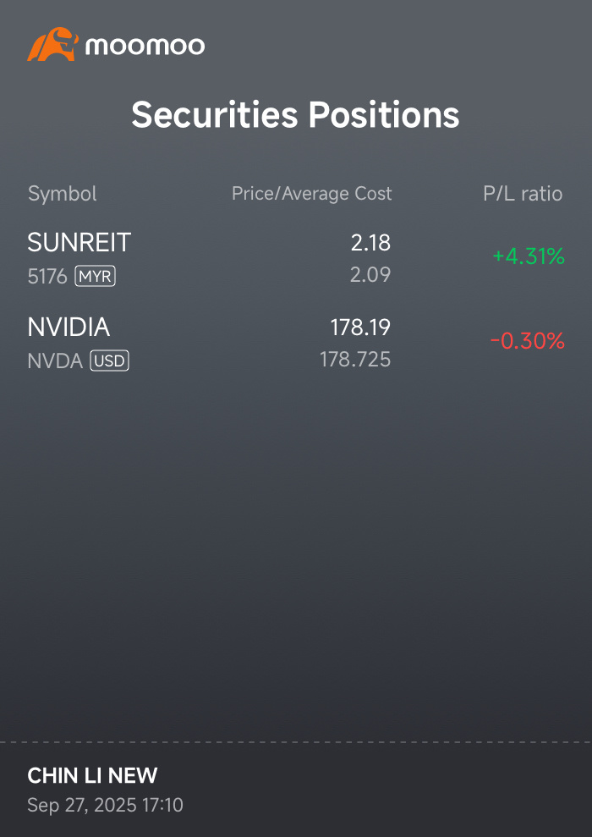Click the account name CHIN LI NEW

click(92, 775)
